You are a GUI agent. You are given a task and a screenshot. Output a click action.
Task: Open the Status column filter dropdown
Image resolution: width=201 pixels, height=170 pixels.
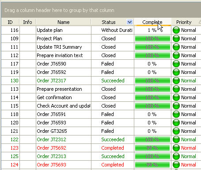129,22
